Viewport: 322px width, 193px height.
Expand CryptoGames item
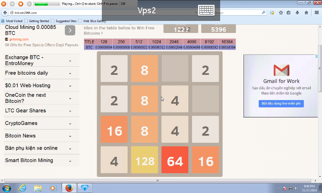41,123
